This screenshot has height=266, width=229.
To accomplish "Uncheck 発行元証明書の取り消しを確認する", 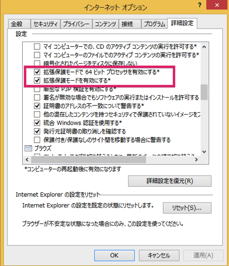I will [37, 131].
